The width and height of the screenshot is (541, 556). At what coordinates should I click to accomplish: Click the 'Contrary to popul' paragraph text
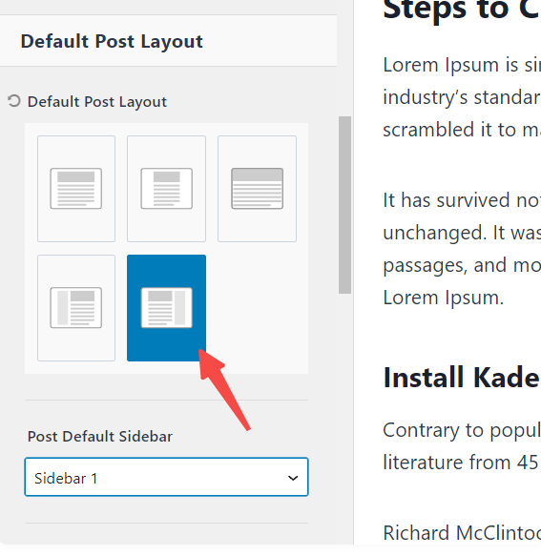462,430
